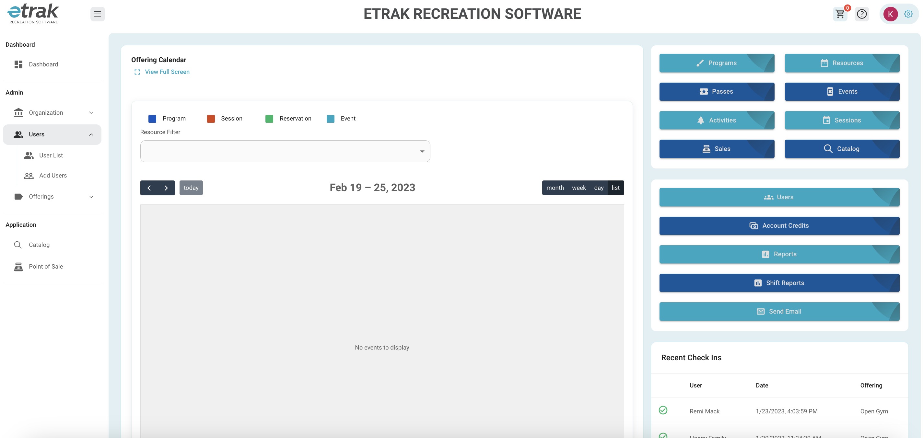
Task: Open the K user avatar
Action: pyautogui.click(x=890, y=14)
